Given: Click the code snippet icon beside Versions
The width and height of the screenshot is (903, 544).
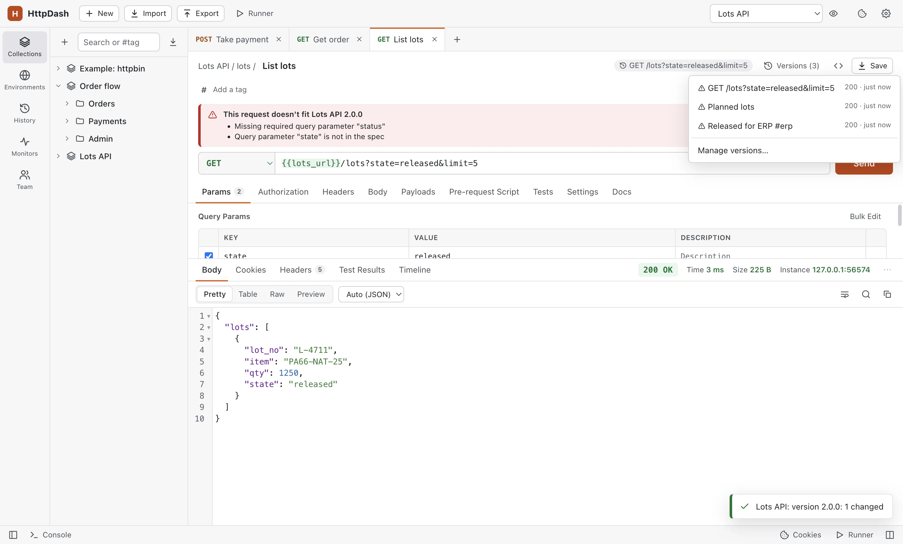Looking at the screenshot, I should [838, 66].
